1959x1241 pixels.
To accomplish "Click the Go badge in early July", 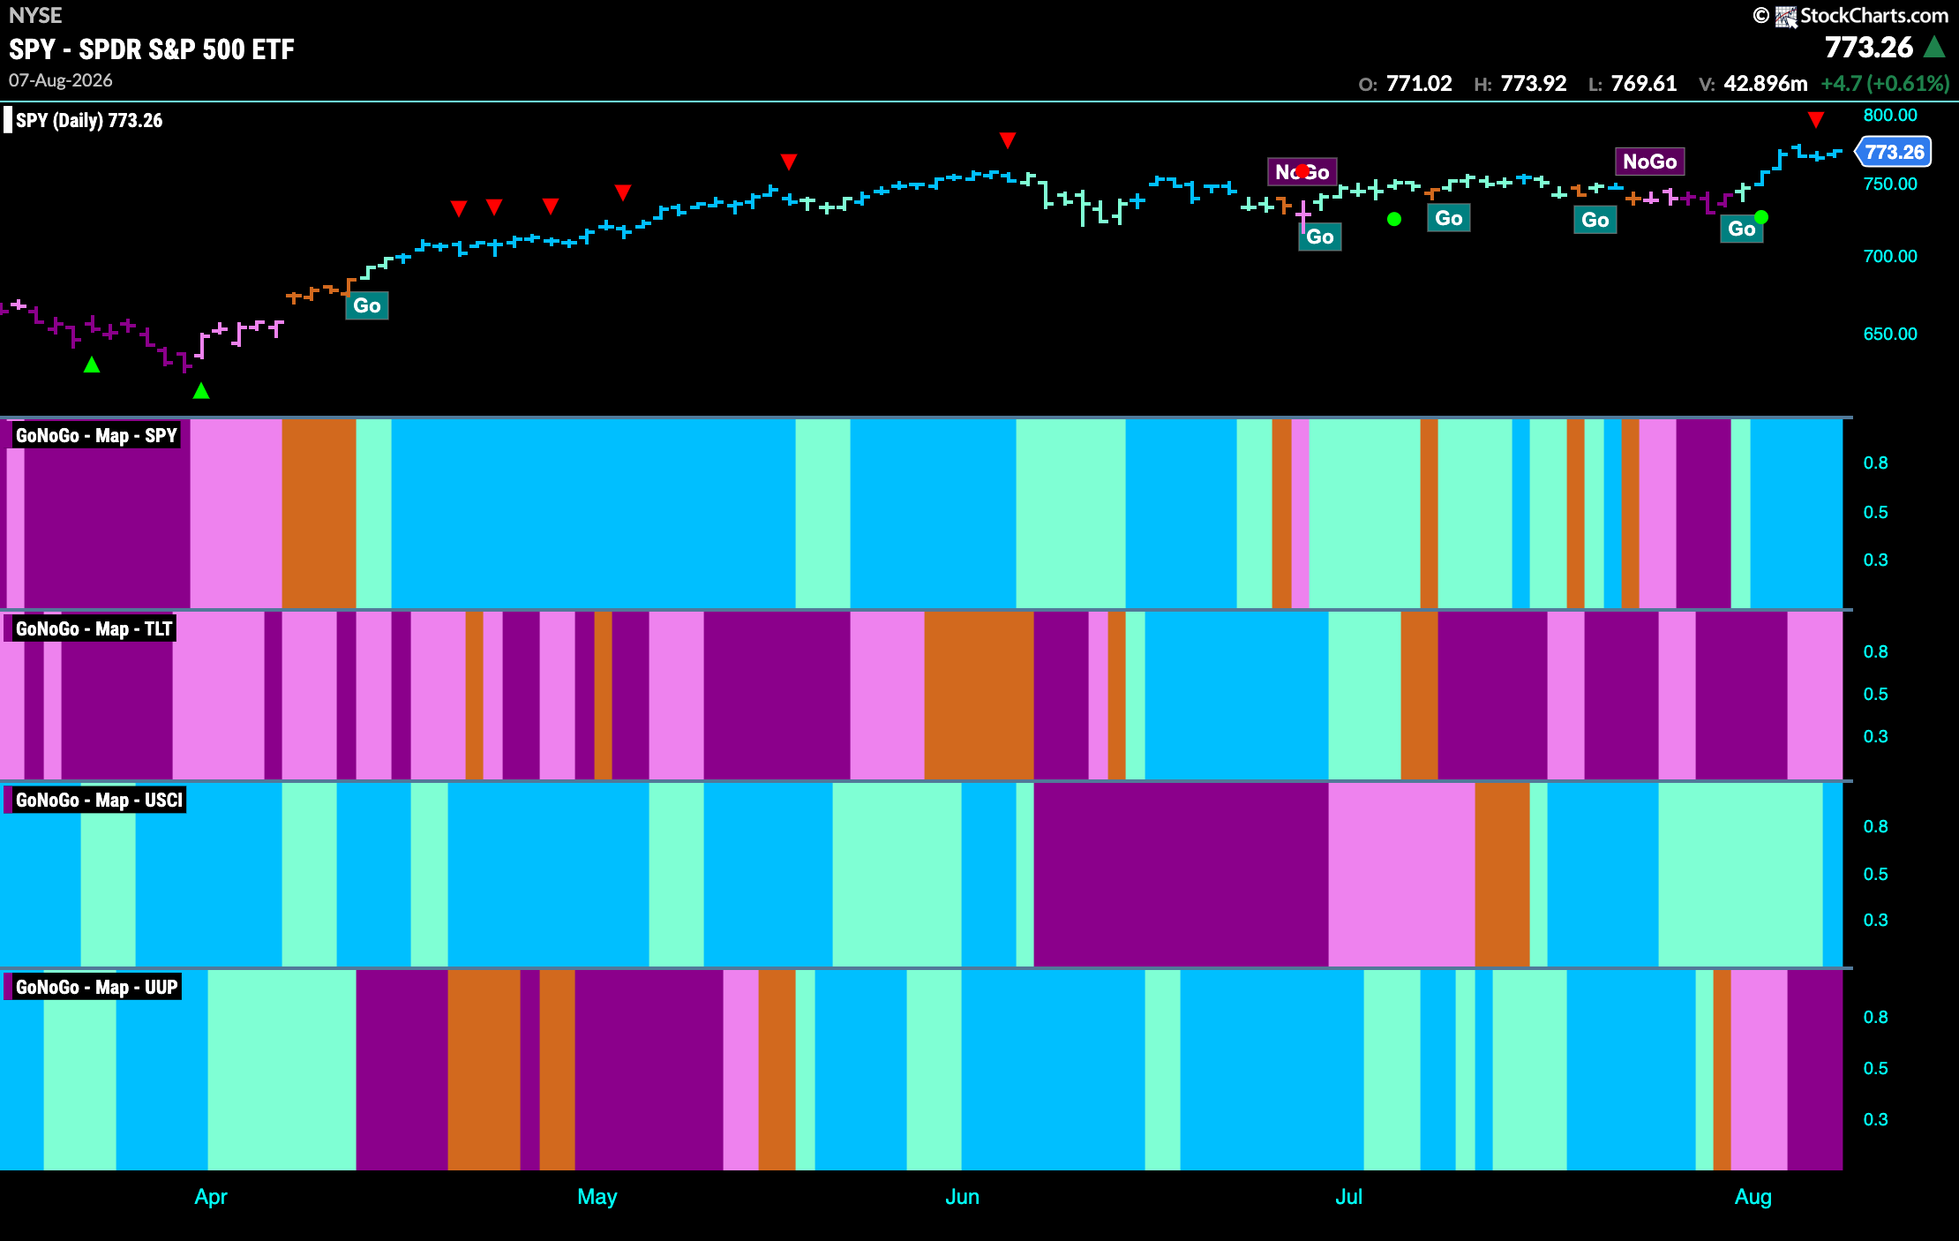I will point(1449,218).
